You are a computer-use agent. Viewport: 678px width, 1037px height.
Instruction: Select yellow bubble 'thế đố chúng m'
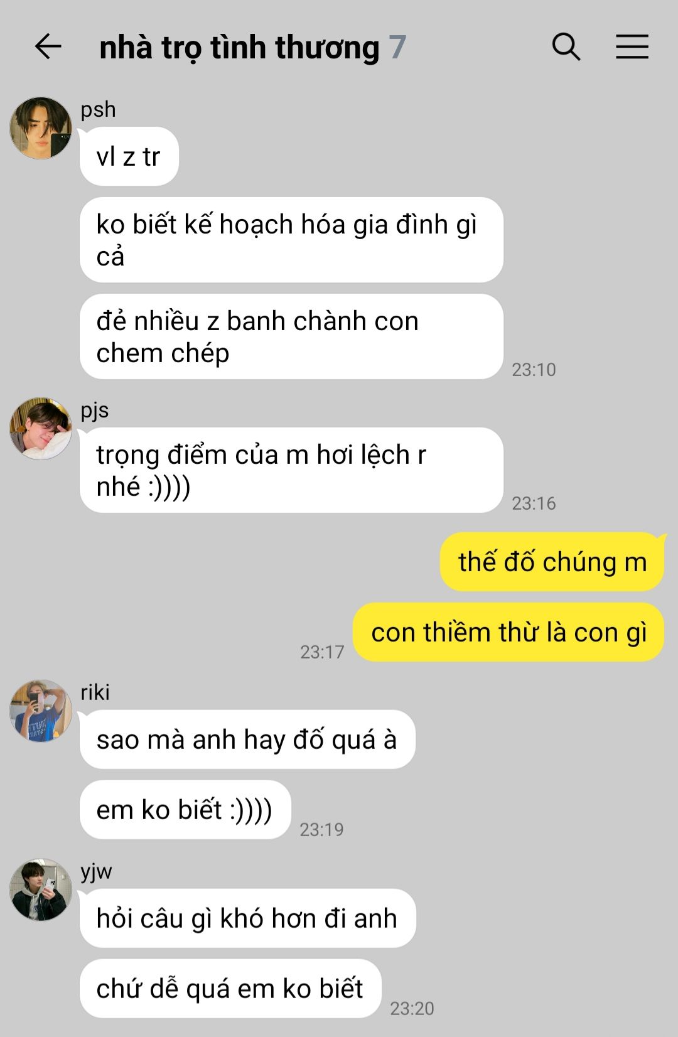tap(552, 562)
